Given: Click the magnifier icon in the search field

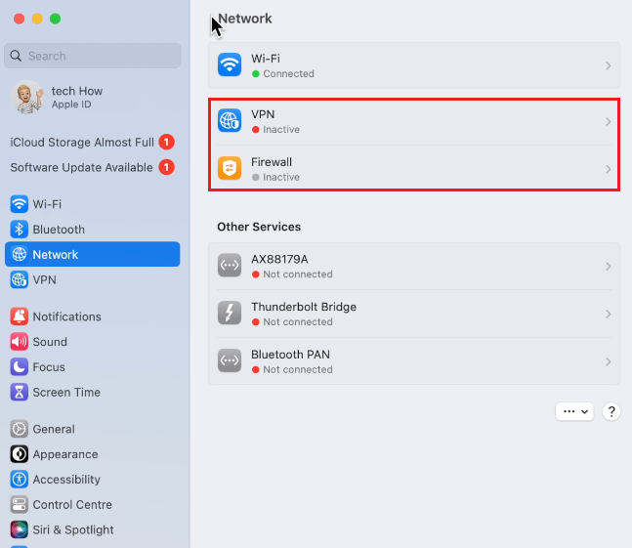Looking at the screenshot, I should 16,56.
